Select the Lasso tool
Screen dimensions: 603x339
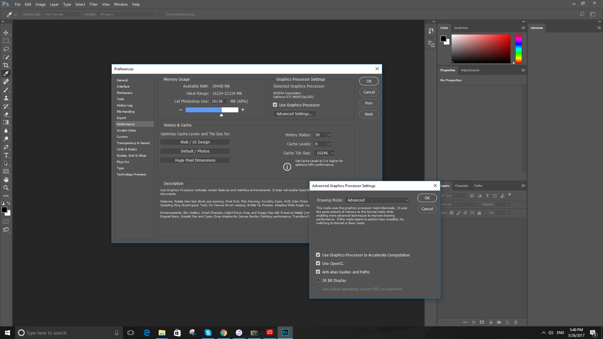click(x=6, y=49)
